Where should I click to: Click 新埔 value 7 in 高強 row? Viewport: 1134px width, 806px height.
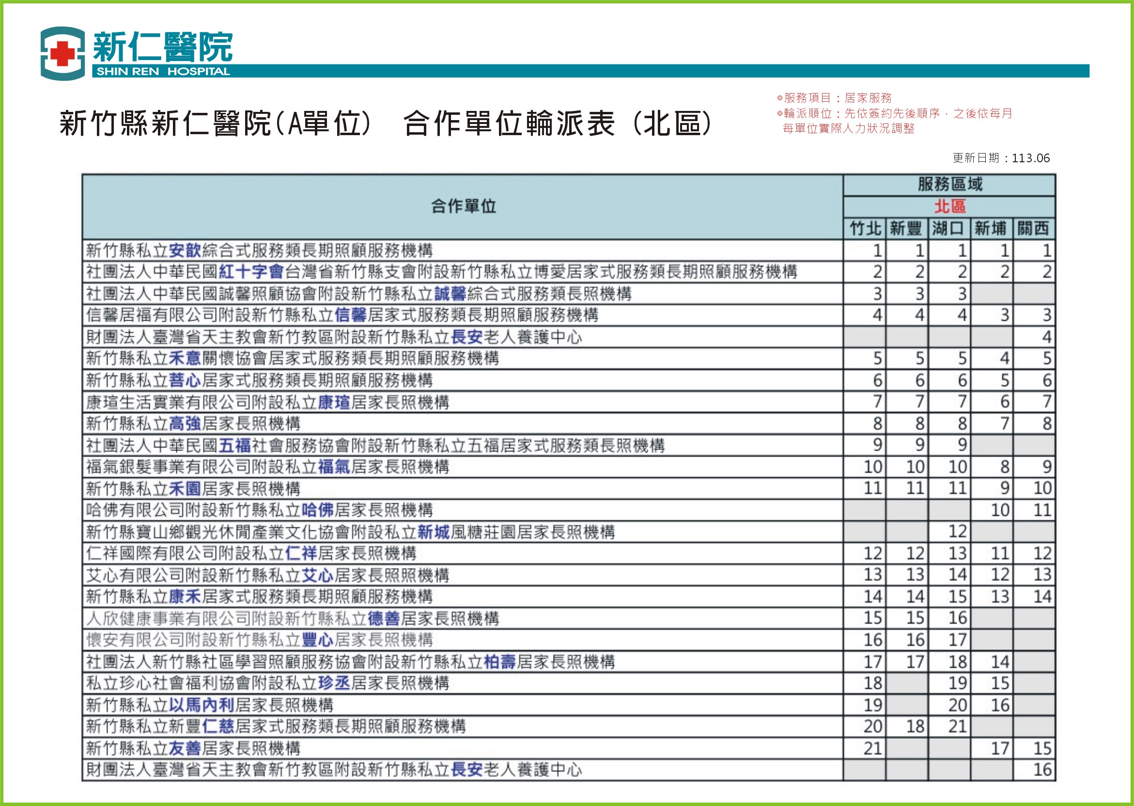tap(1005, 424)
